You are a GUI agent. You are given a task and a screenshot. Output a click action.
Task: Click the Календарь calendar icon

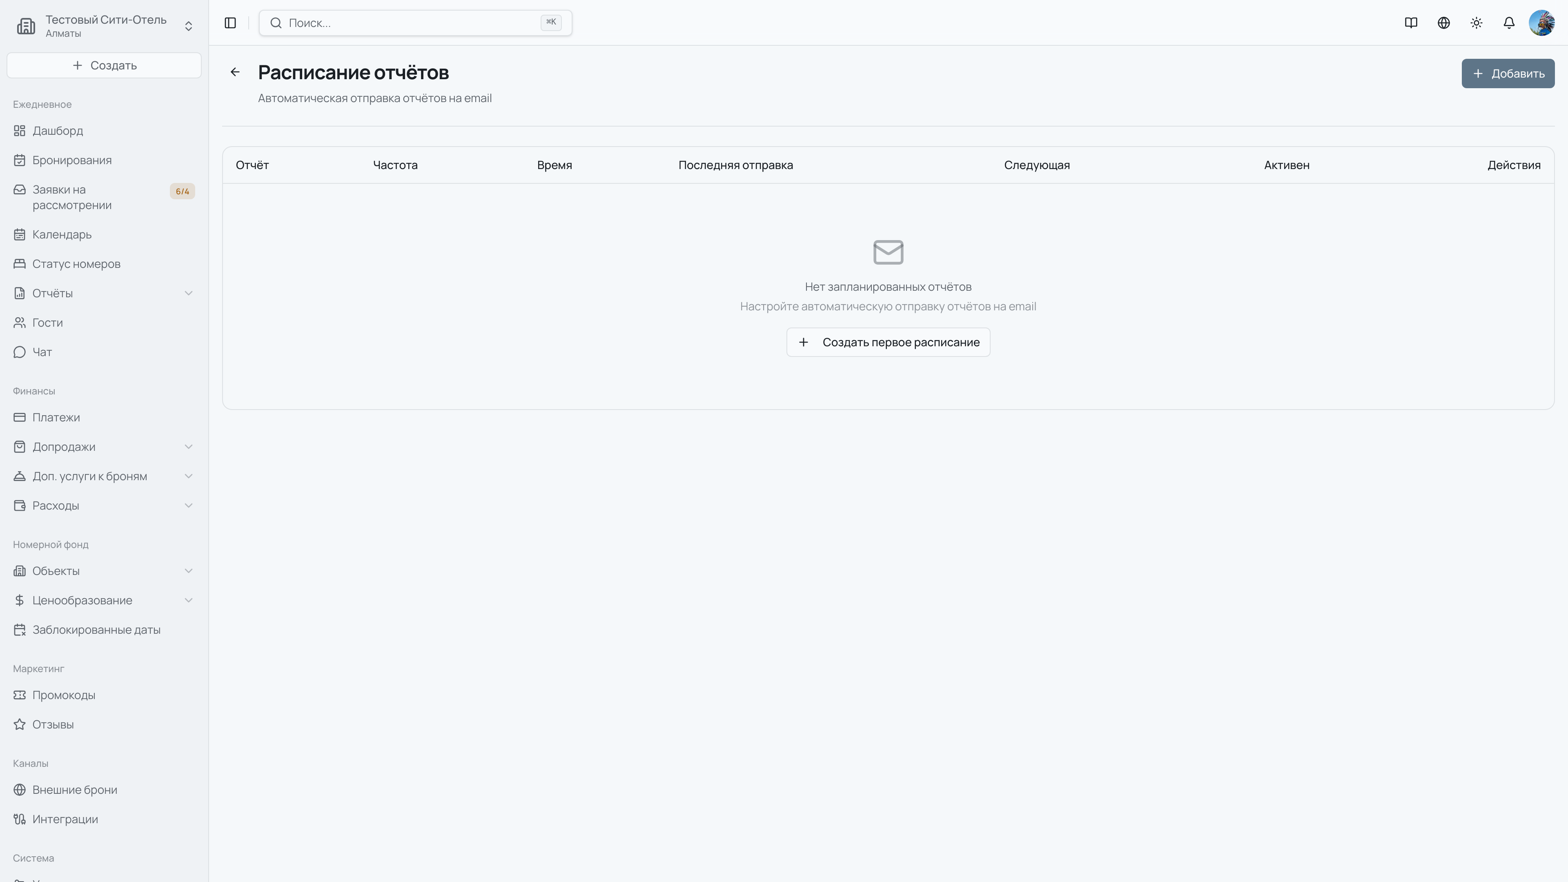(x=20, y=234)
